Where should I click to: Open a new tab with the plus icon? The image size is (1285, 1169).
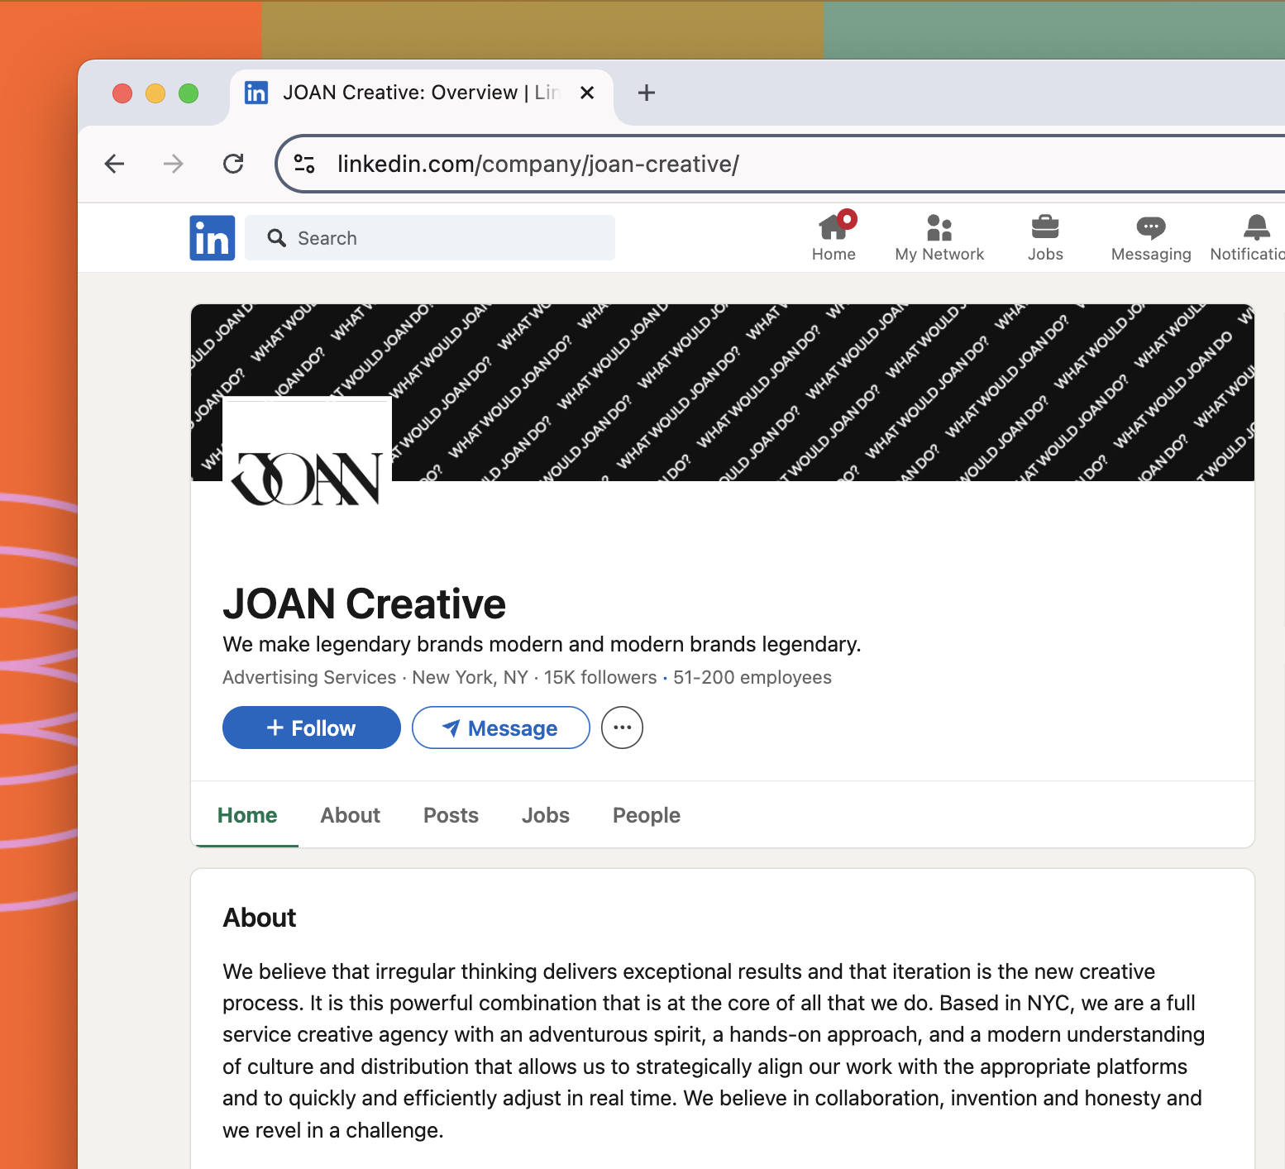(647, 93)
